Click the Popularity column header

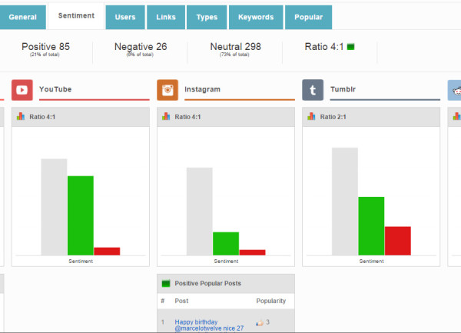point(270,301)
